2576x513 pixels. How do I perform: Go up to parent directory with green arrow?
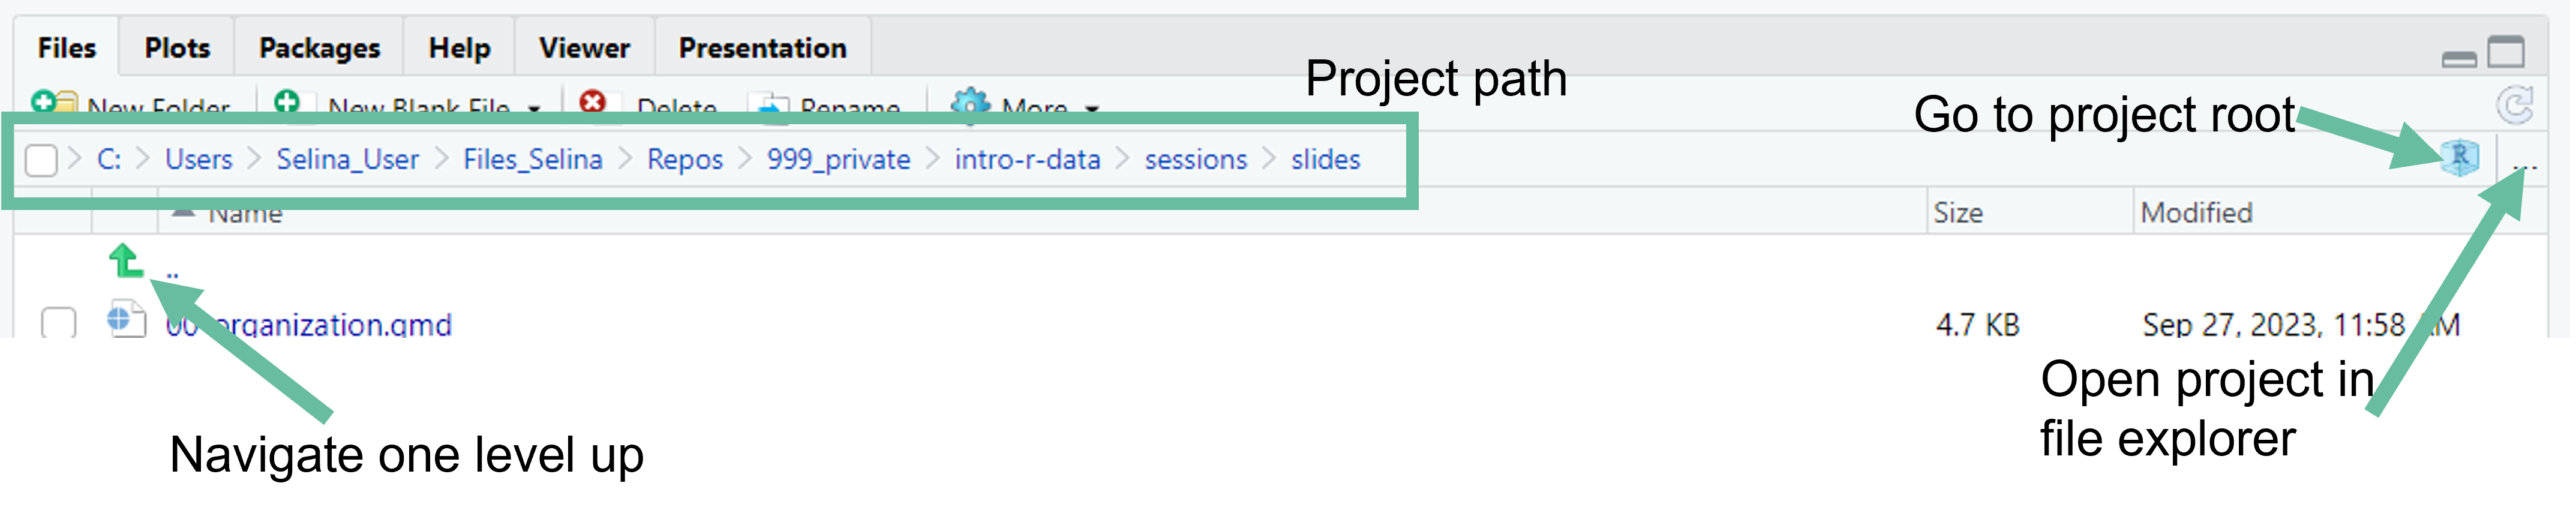click(x=126, y=261)
